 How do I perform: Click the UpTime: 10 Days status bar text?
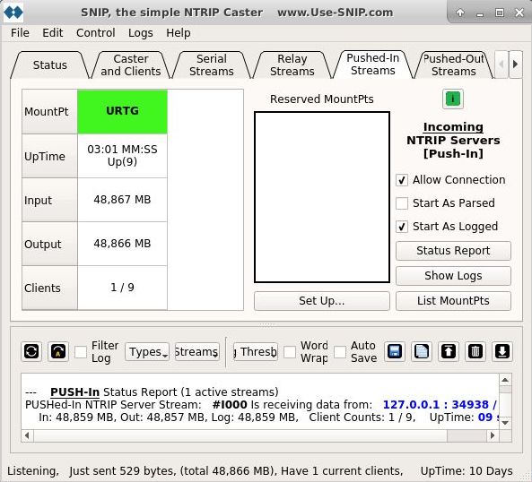tap(467, 471)
